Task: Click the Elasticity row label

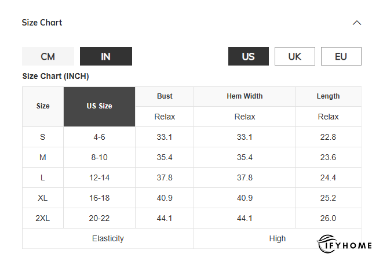Action: point(108,238)
